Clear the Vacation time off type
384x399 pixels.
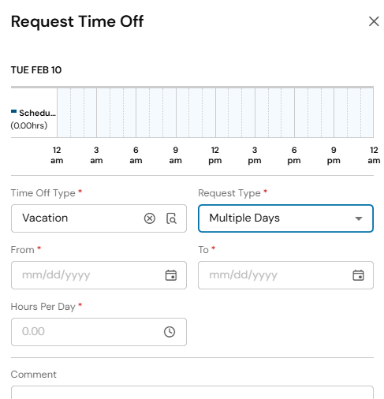150,218
